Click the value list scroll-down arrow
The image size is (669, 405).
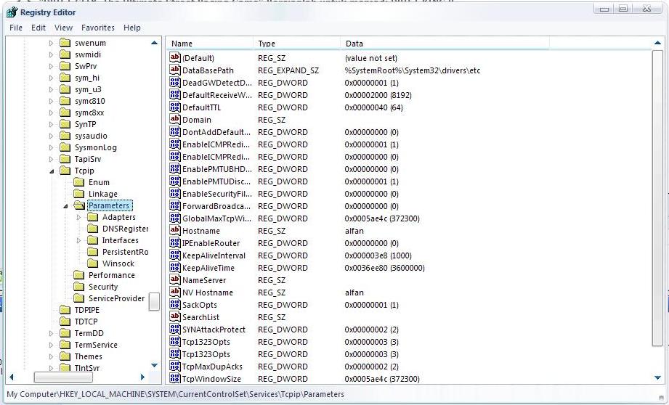pos(657,377)
